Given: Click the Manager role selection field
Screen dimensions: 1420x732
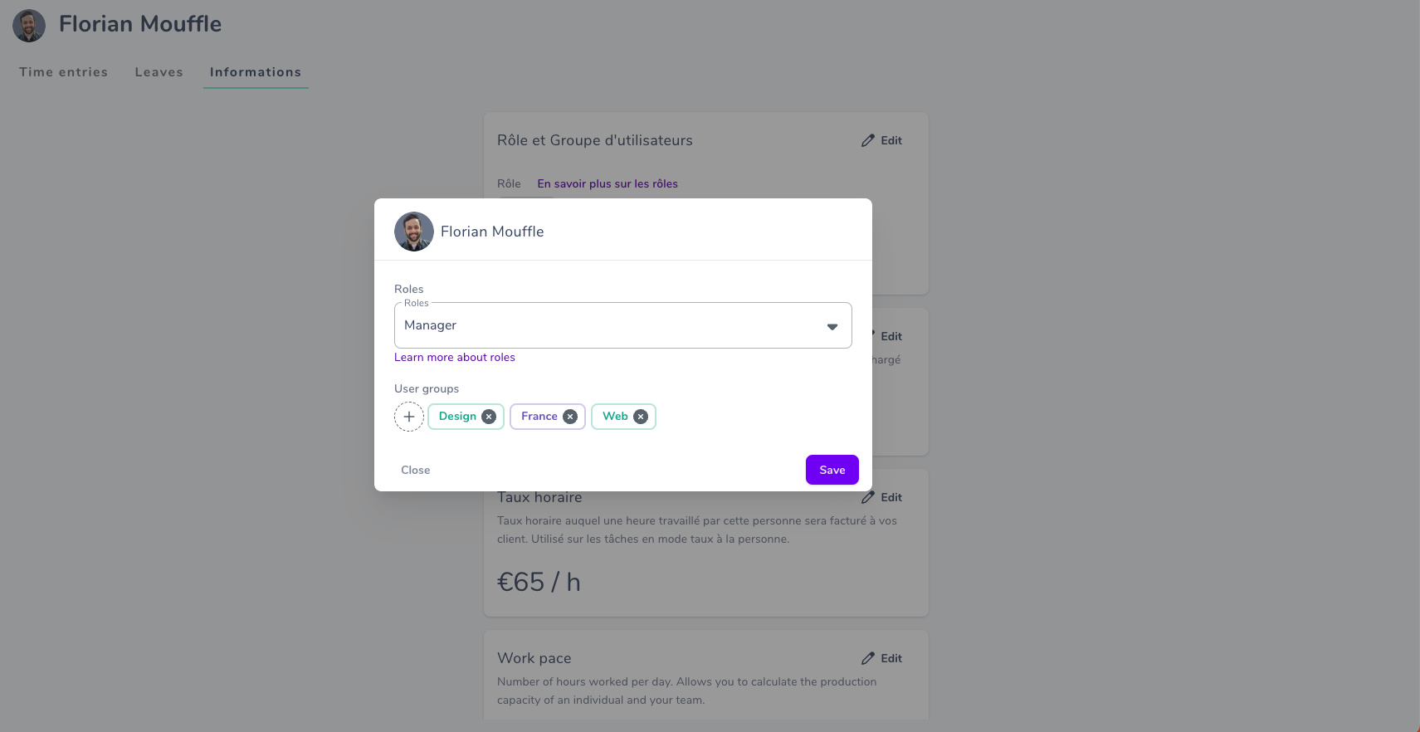Looking at the screenshot, I should coord(623,325).
